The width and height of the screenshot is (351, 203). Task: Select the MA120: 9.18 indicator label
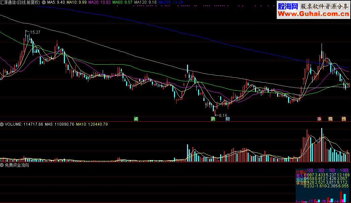tap(145, 2)
